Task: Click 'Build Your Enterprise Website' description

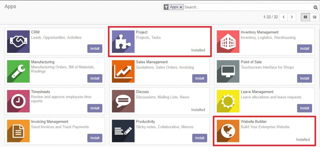Action: pyautogui.click(x=265, y=127)
